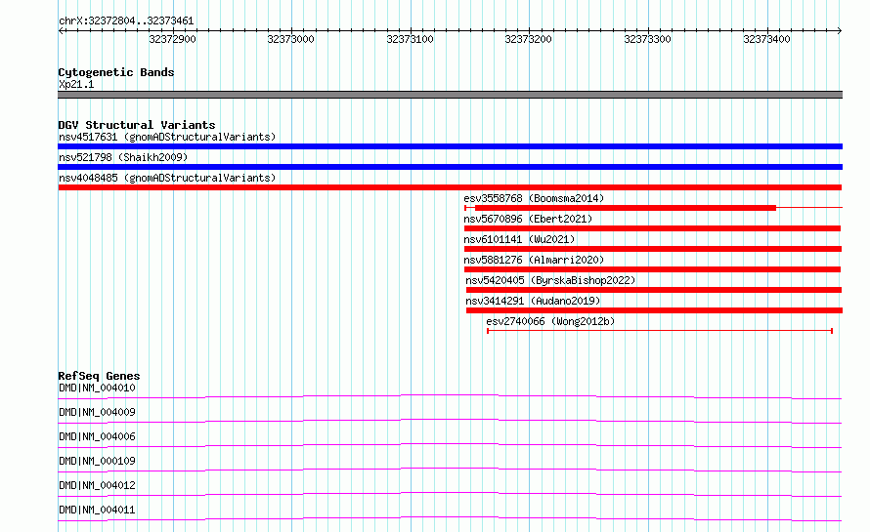Open the DMD|NM_004011 transcript

tap(97, 510)
